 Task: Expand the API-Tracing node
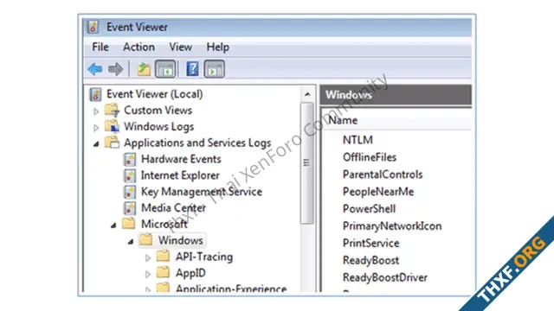148,258
